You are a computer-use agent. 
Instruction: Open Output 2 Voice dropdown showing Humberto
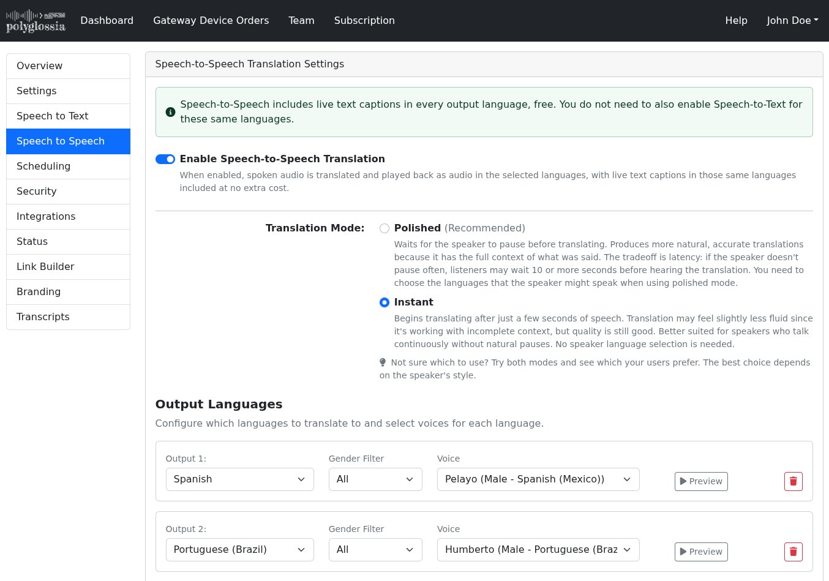[538, 550]
